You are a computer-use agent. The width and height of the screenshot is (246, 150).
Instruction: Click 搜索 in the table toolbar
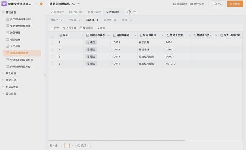(x=101, y=28)
